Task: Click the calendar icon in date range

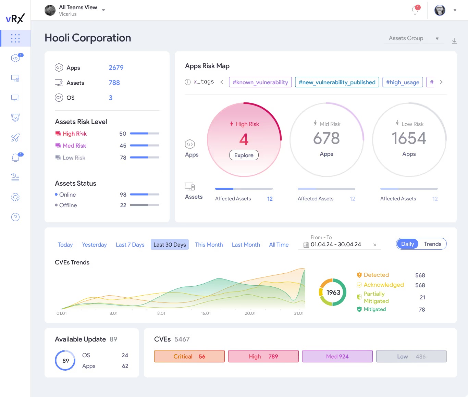Action: tap(306, 245)
